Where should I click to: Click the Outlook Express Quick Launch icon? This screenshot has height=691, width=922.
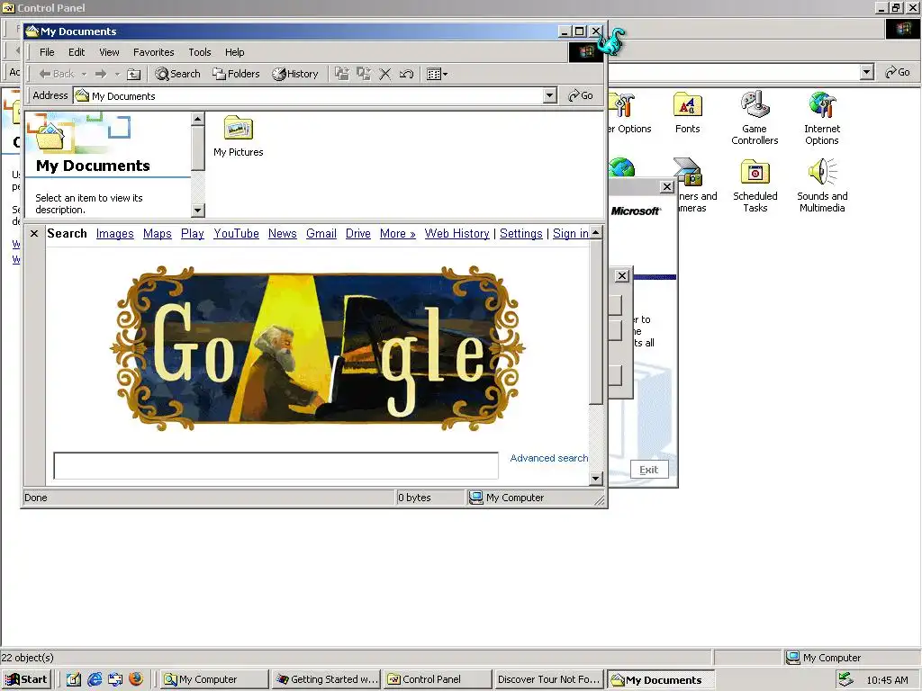click(x=115, y=679)
